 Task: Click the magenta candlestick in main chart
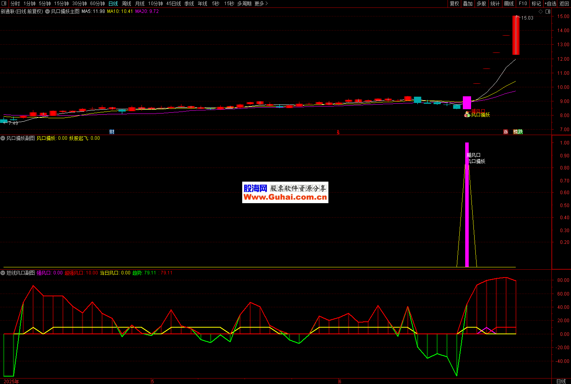pyautogui.click(x=467, y=103)
